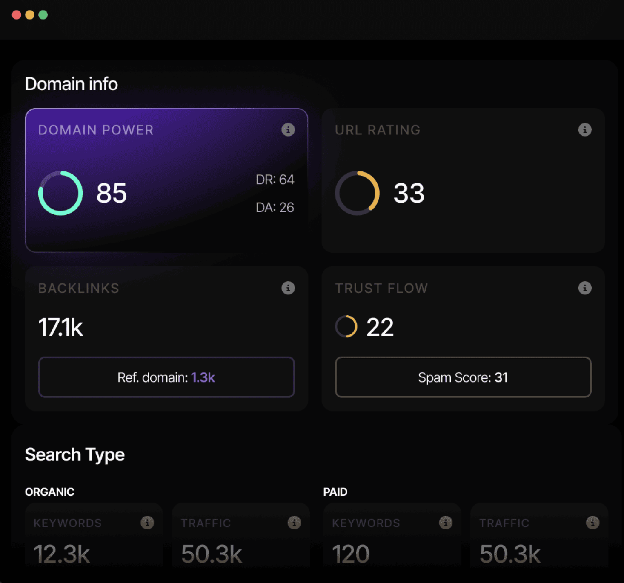Open the Domain Power info icon
Screen dimensions: 624x583
[288, 130]
